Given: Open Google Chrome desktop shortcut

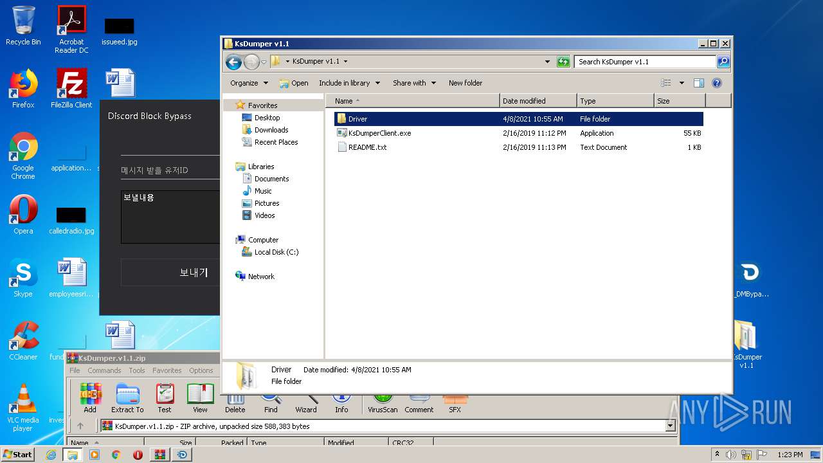Looking at the screenshot, I should tap(23, 156).
